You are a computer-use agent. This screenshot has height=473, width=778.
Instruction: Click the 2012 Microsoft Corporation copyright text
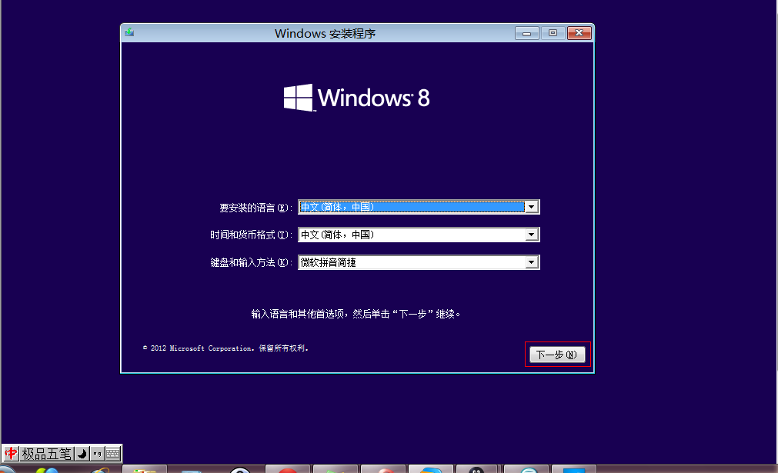click(x=225, y=348)
